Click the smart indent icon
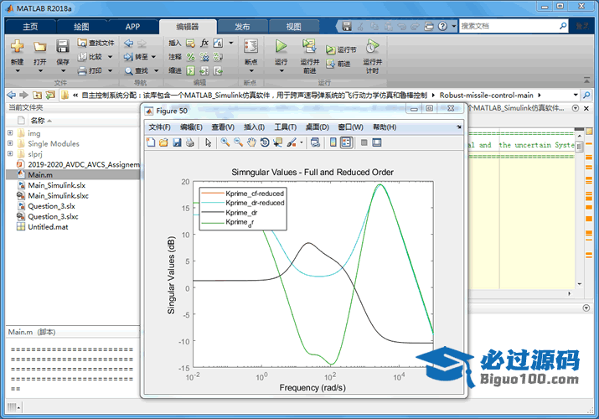This screenshot has width=599, height=419. click(x=191, y=70)
